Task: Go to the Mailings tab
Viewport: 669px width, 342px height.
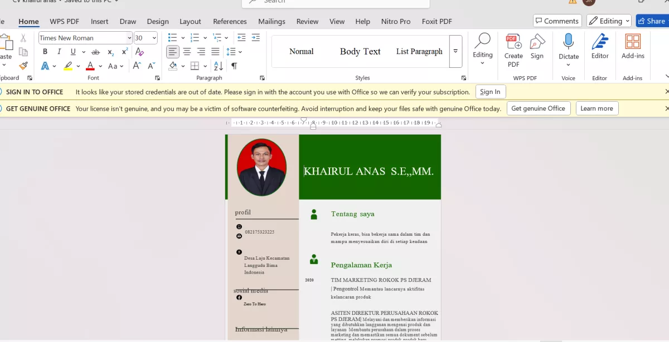Action: coord(272,21)
